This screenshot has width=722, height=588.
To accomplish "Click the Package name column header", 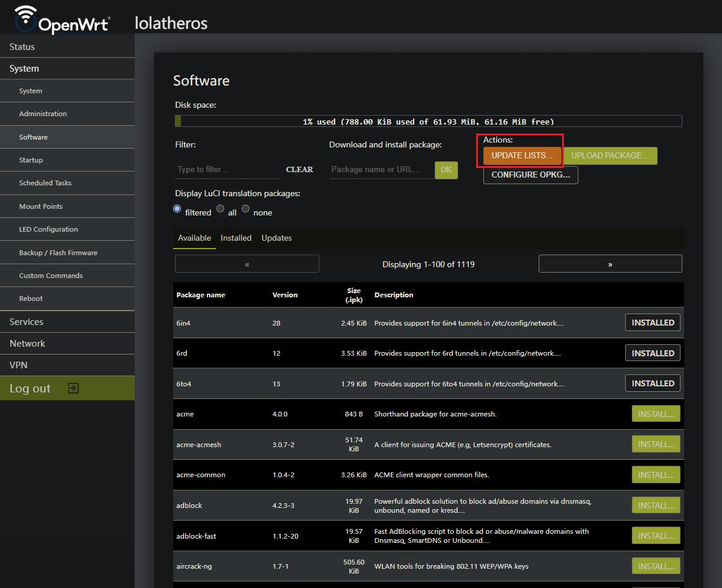I will [x=201, y=295].
